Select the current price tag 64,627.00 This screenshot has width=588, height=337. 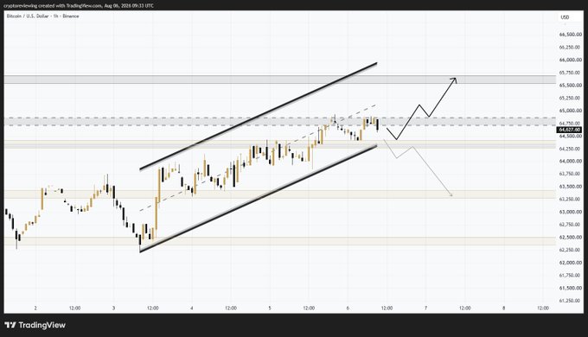click(570, 130)
